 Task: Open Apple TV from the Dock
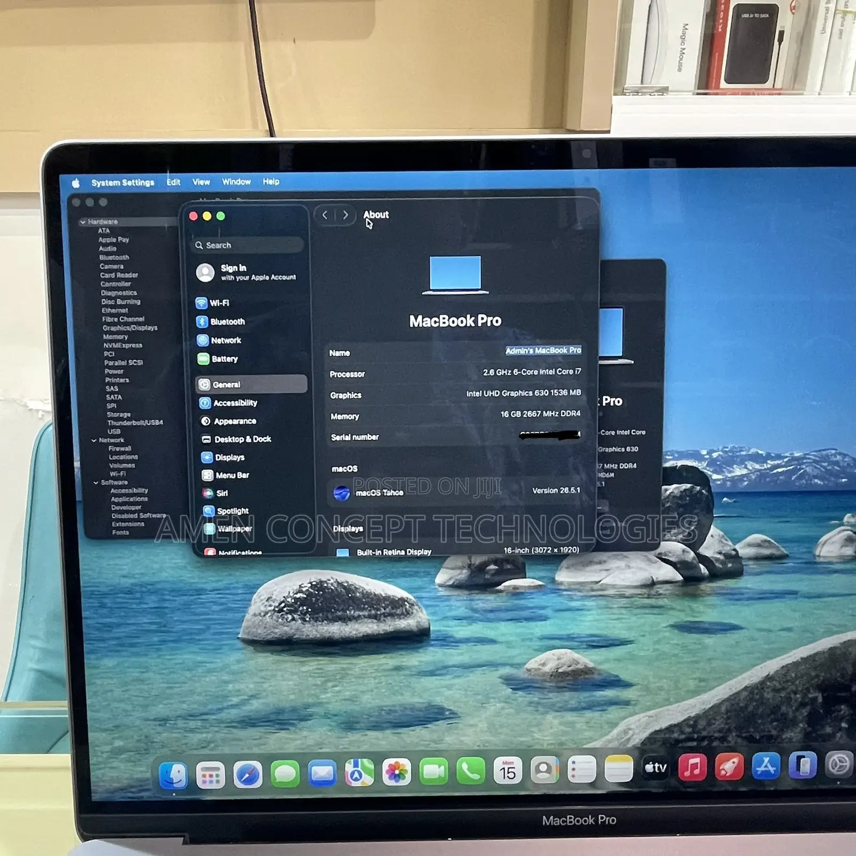click(655, 768)
